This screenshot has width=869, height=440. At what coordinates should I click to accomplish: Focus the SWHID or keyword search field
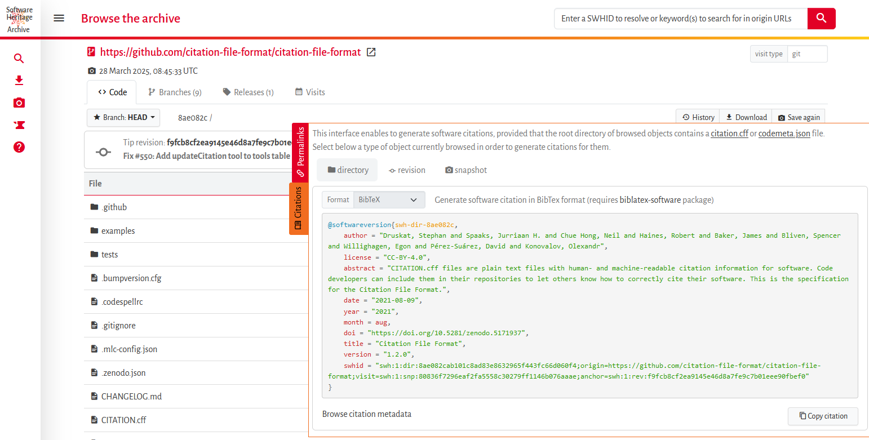681,19
